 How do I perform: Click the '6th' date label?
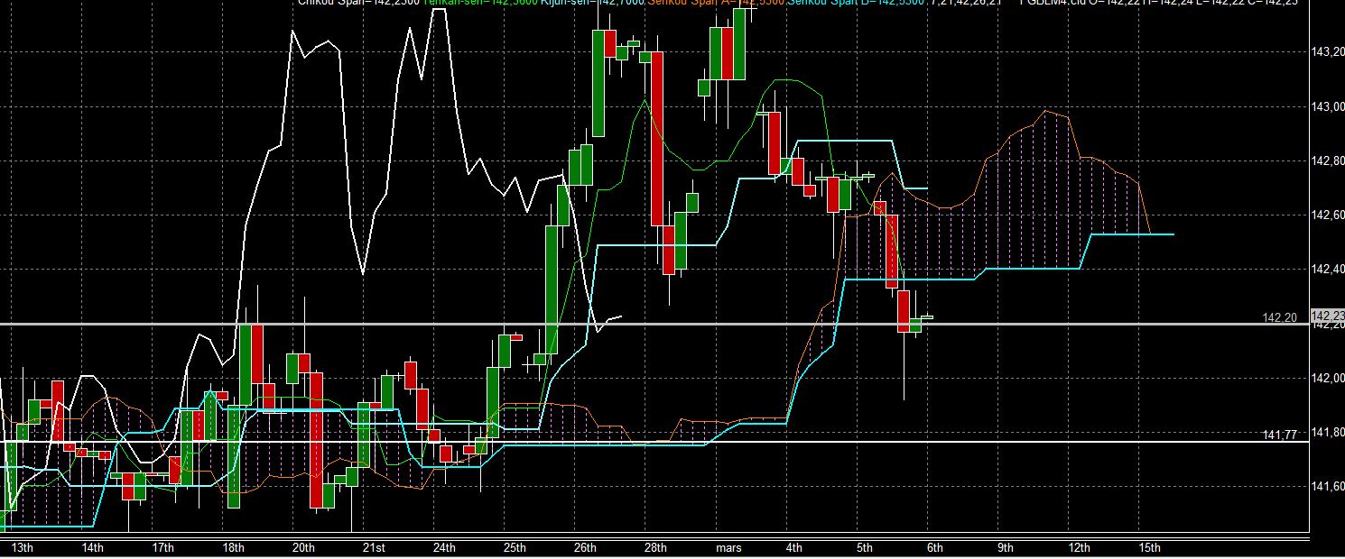tap(935, 548)
